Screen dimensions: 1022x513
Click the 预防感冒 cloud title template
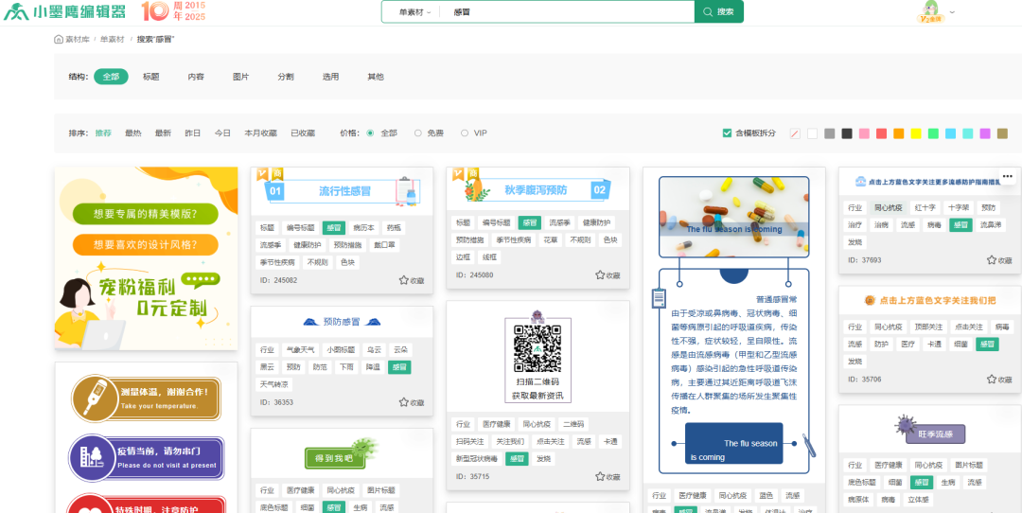pyautogui.click(x=343, y=322)
